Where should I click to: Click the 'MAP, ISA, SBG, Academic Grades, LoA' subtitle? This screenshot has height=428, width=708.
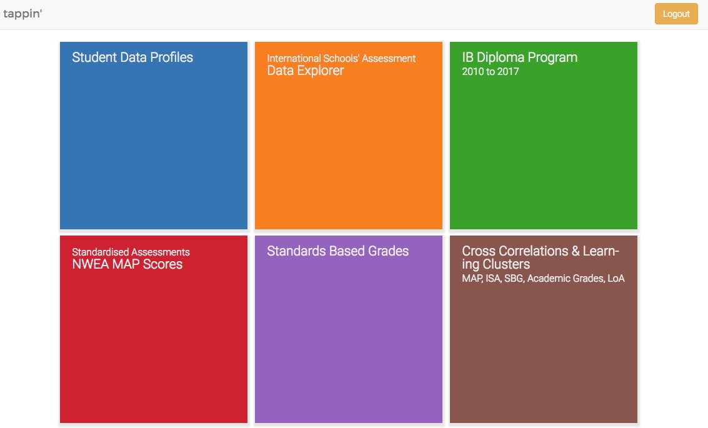point(542,278)
